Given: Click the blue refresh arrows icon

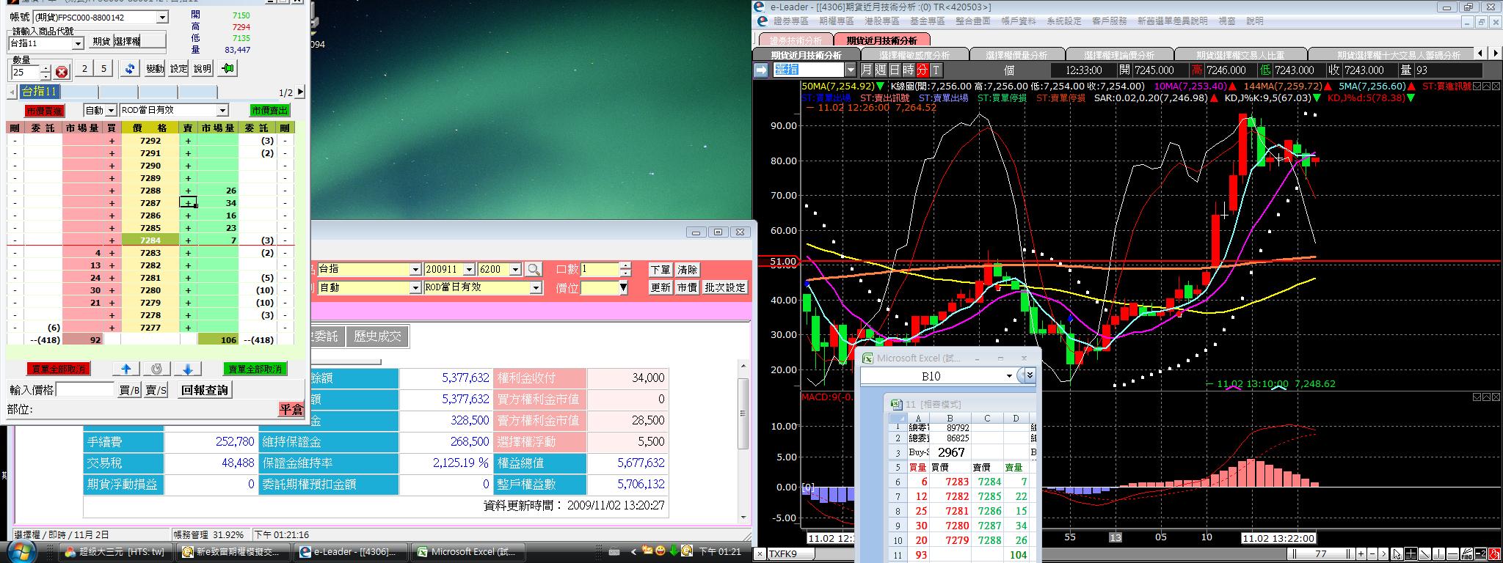Looking at the screenshot, I should pyautogui.click(x=130, y=69).
